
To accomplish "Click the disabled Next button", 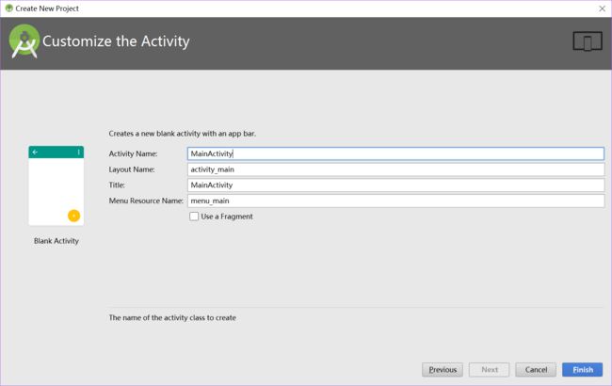I will coord(489,370).
